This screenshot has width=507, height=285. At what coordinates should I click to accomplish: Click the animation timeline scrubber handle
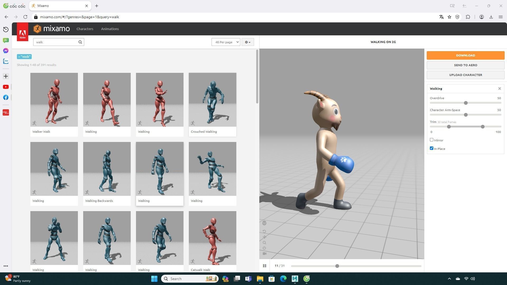[337, 266]
